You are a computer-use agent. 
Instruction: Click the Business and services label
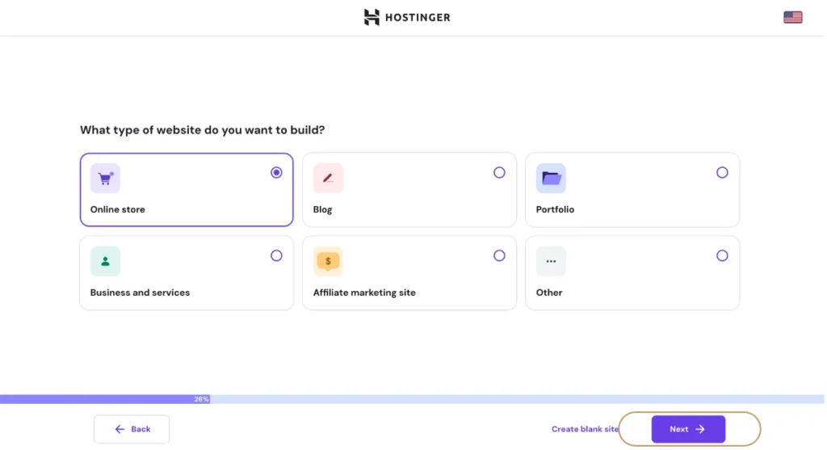click(x=140, y=292)
